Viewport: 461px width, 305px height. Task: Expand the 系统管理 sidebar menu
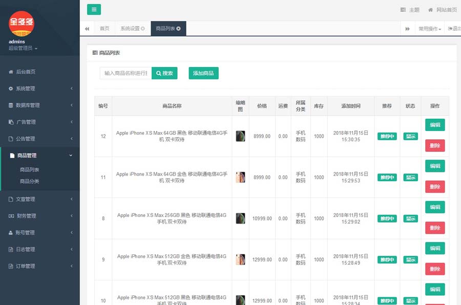pos(40,89)
